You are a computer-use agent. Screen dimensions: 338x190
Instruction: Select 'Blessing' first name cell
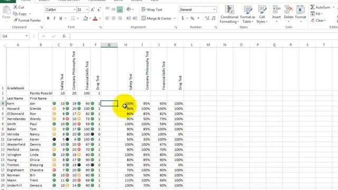pos(41,165)
